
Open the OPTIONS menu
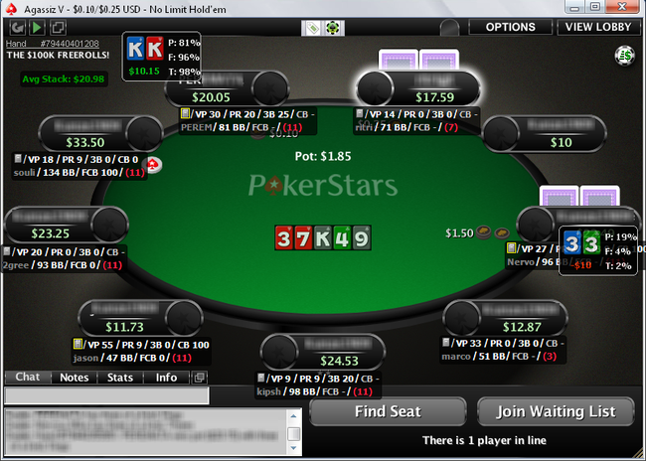[511, 27]
